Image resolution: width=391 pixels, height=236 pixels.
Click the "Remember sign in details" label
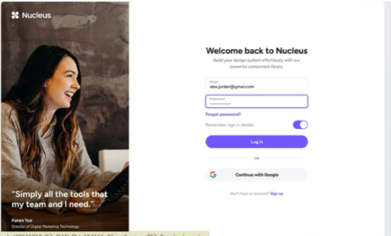point(230,125)
